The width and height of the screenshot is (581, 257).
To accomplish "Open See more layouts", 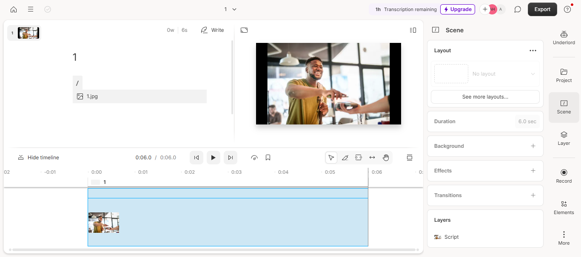I will (485, 97).
